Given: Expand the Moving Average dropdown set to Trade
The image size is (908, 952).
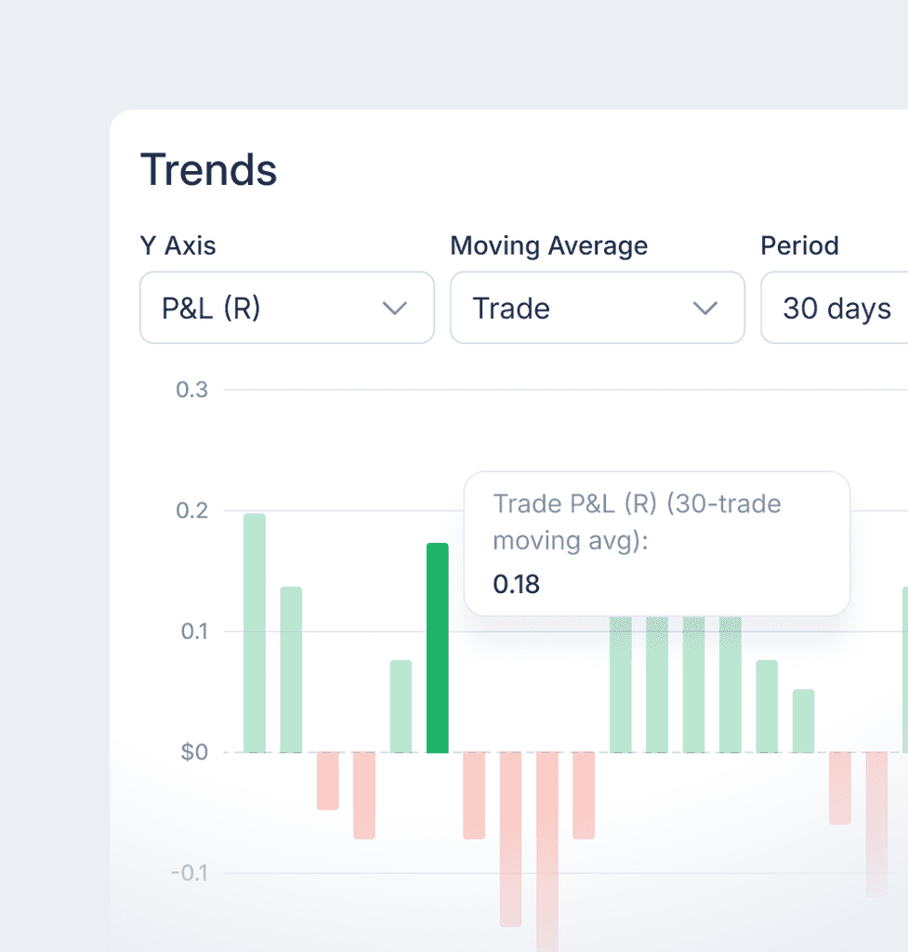Looking at the screenshot, I should (x=598, y=308).
